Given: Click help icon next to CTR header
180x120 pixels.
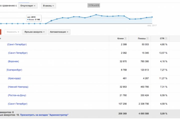Looking at the screenshot, I should point(166,38).
